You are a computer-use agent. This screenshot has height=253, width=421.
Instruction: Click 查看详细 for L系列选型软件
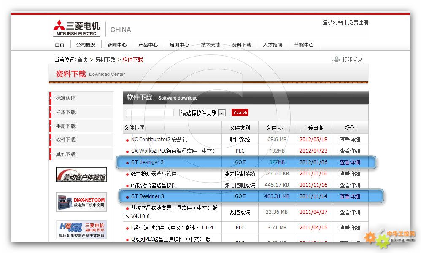350,228
